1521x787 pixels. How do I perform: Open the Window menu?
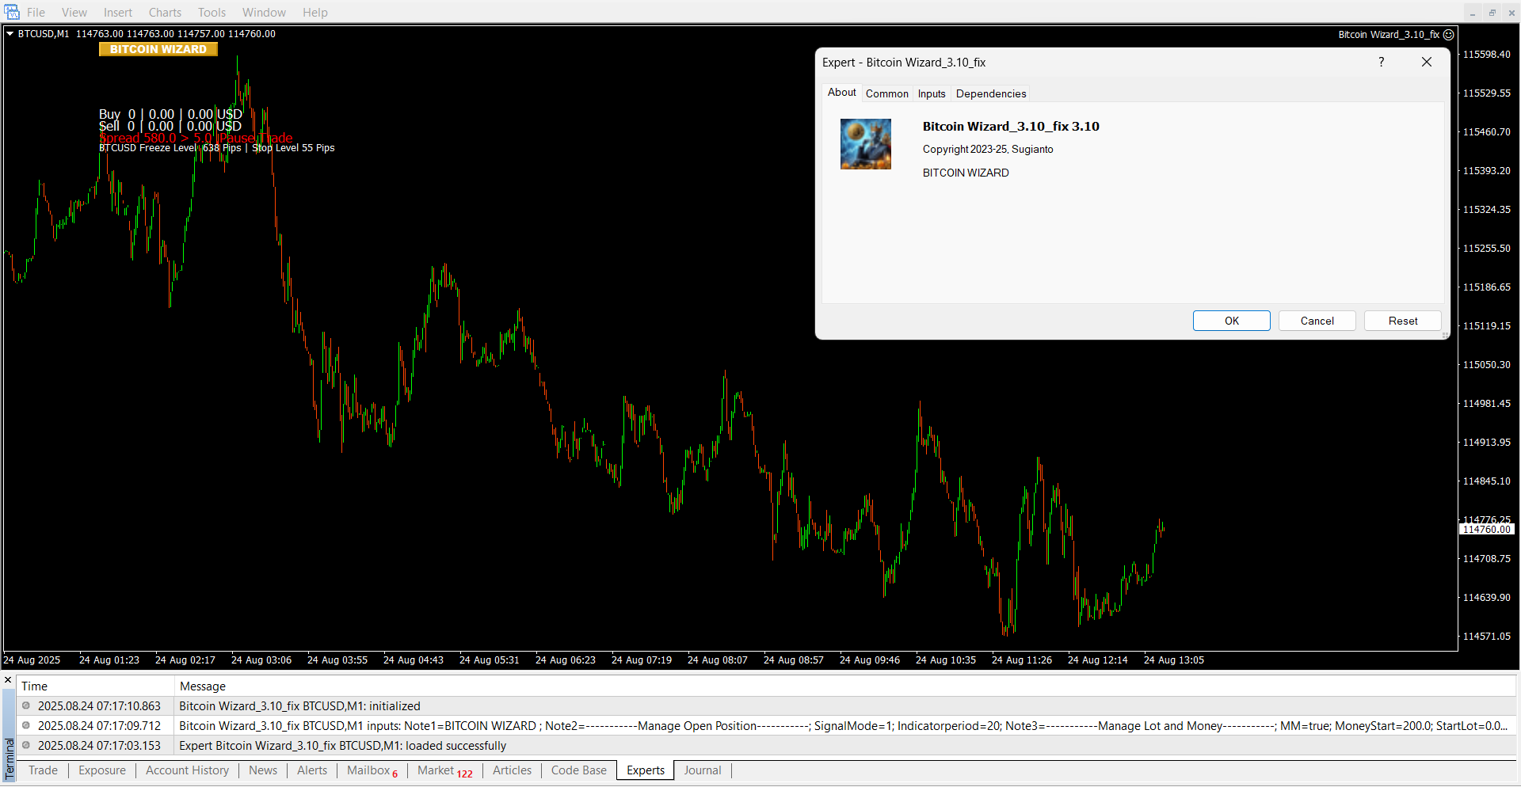coord(264,13)
